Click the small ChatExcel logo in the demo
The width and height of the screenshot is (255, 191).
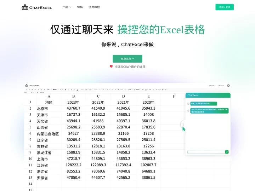point(32,86)
